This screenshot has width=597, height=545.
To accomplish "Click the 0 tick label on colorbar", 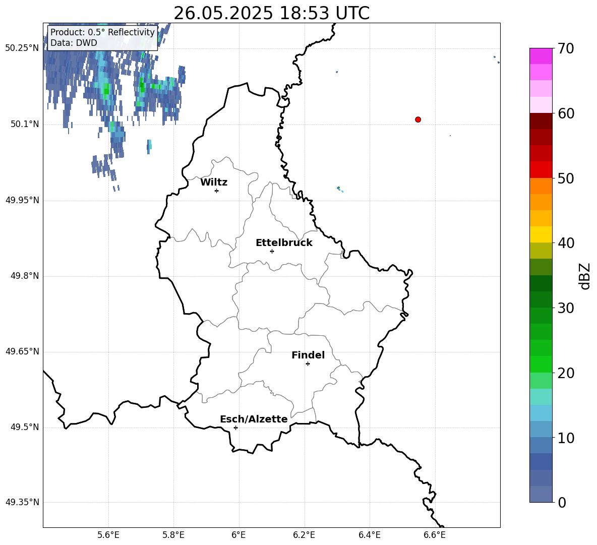I will coord(562,502).
